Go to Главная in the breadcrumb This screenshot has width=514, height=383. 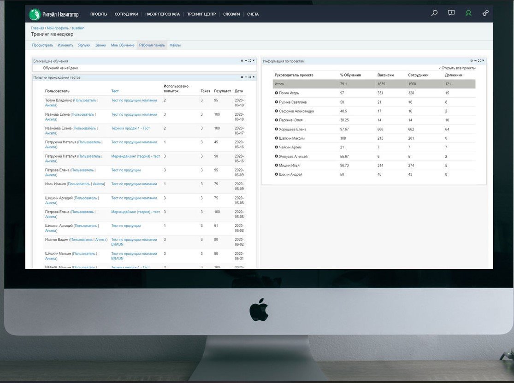(37, 28)
